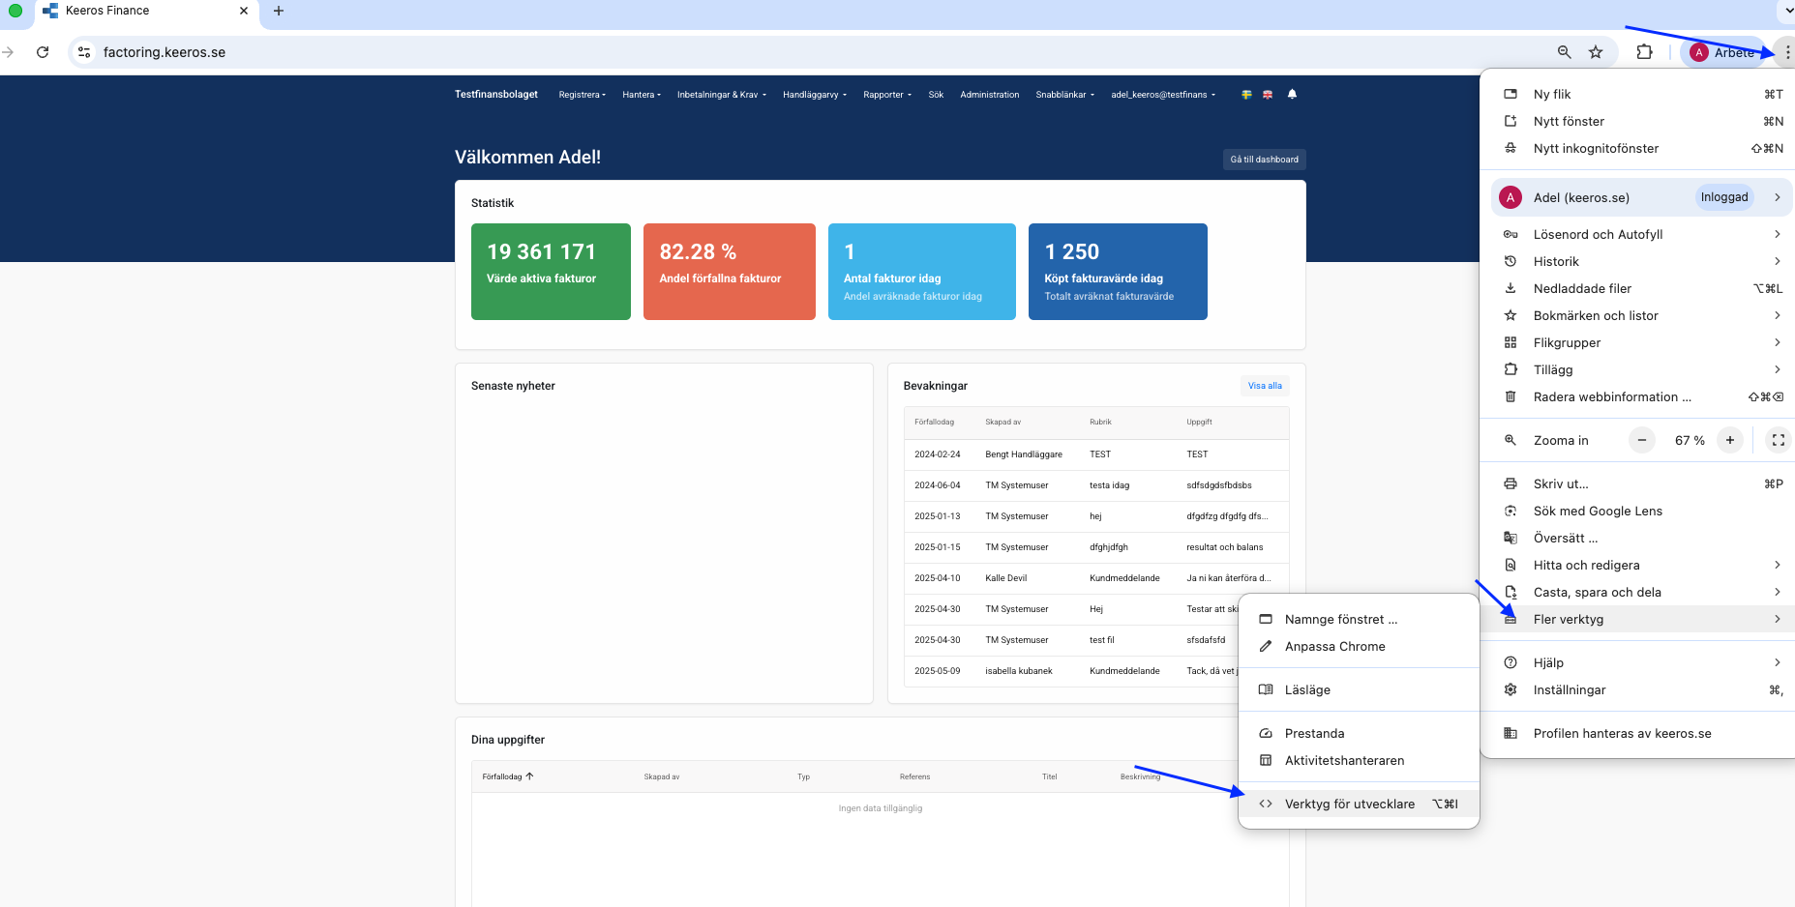The width and height of the screenshot is (1795, 907).
Task: Open Aktivitetshanteraren
Action: point(1359,760)
